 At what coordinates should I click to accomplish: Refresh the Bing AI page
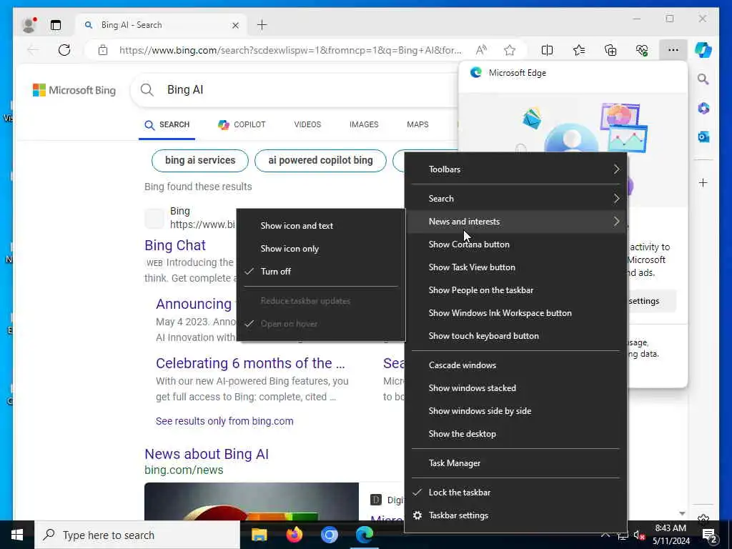(x=64, y=50)
